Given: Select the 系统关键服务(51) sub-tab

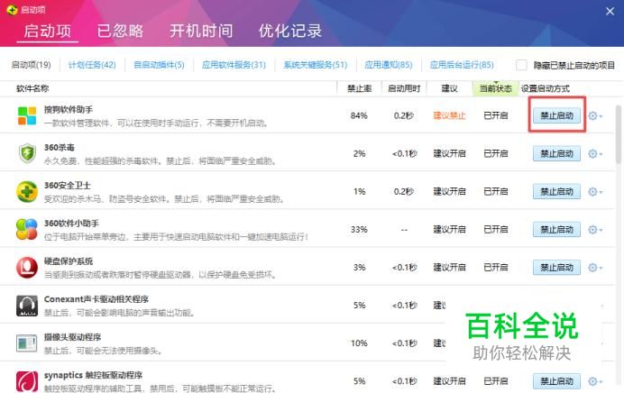Looking at the screenshot, I should (x=316, y=65).
